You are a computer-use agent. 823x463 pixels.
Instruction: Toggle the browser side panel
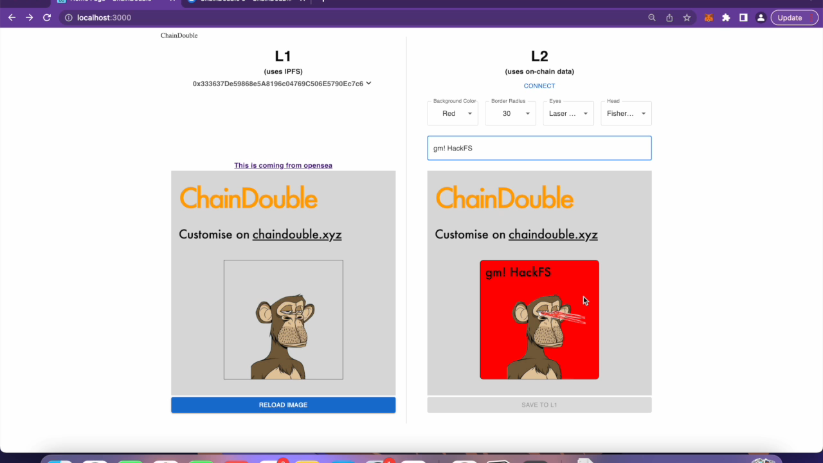click(x=743, y=18)
